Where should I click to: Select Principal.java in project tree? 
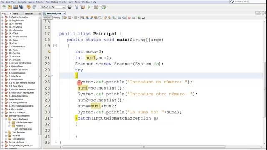point(25,129)
